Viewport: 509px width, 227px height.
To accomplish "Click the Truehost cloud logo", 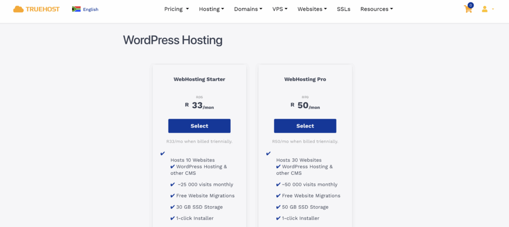I will pos(18,9).
